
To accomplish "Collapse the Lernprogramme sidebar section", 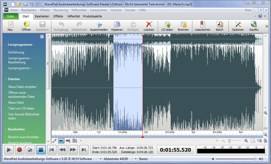I will click(20, 45).
